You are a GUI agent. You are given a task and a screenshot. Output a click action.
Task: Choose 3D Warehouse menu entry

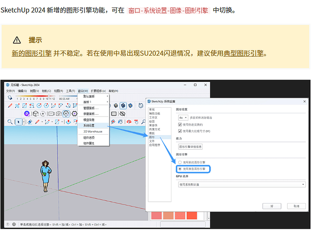tap(93, 132)
